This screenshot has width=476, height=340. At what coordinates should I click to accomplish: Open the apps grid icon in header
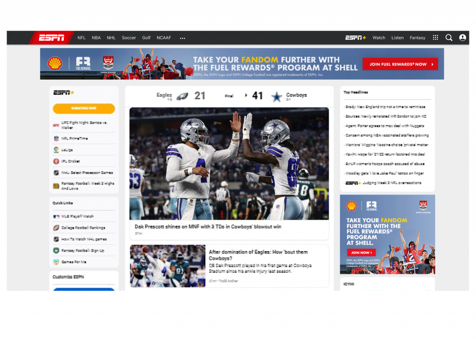(x=436, y=38)
